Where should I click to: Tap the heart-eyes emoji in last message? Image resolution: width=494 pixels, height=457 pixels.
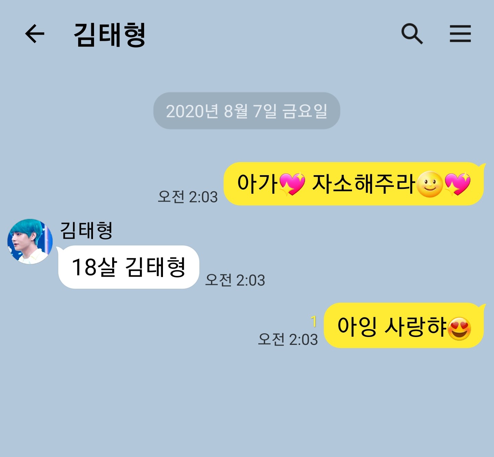459,328
